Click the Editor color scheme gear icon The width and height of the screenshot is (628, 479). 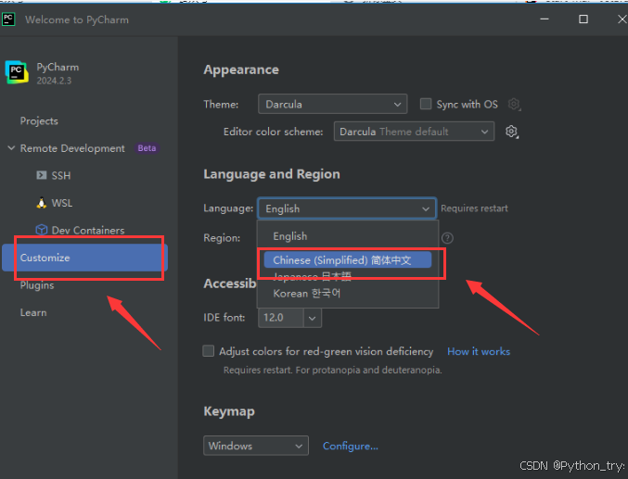pyautogui.click(x=511, y=132)
